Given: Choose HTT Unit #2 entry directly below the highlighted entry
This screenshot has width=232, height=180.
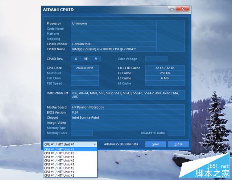Looking at the screenshot, I should tap(70, 153).
